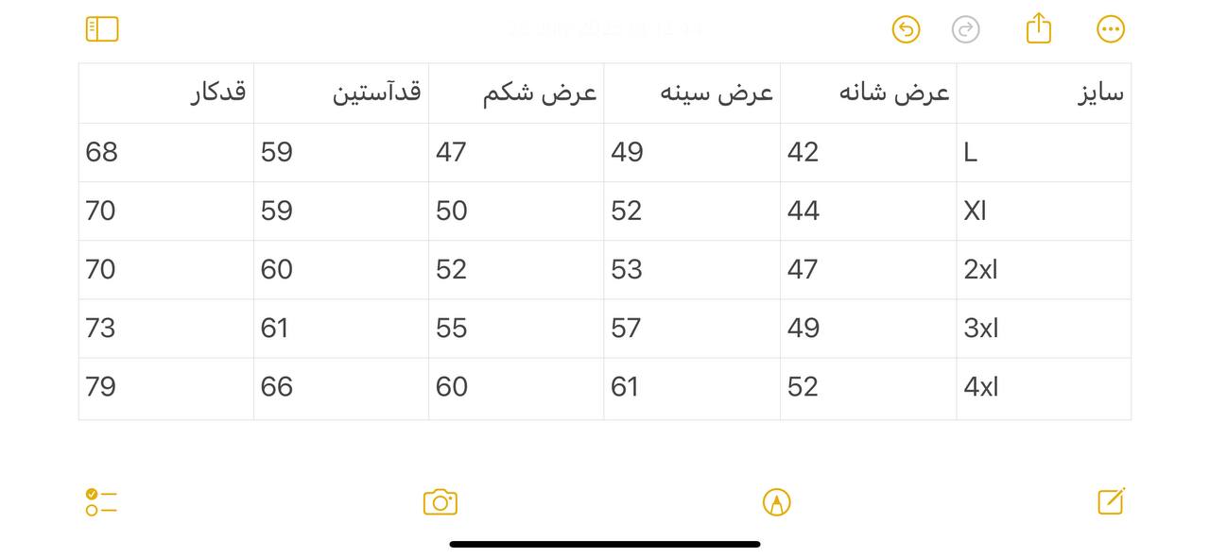1210x558 pixels.
Task: Select the عرض شانه header cell
Action: (868, 93)
